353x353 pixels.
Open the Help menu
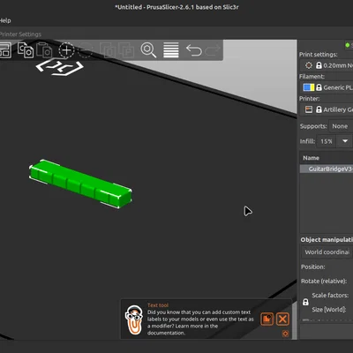(5, 20)
